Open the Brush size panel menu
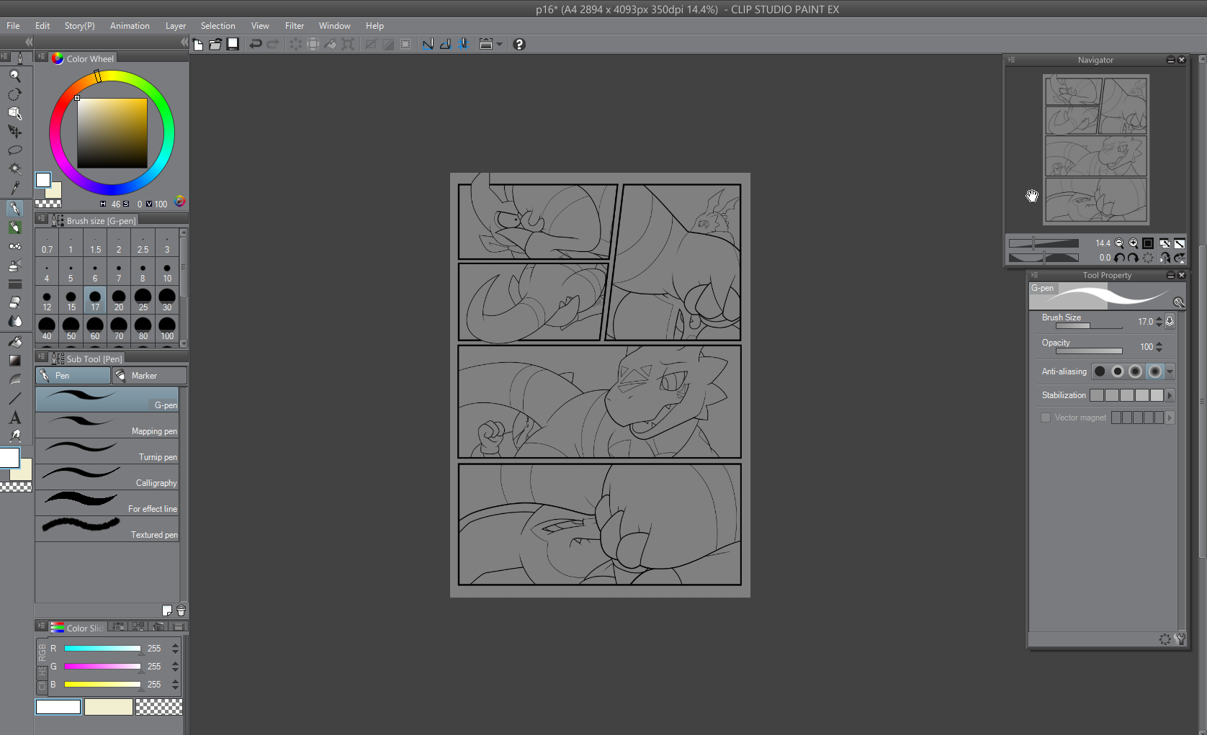Screen dimensions: 1207x735 coord(41,218)
